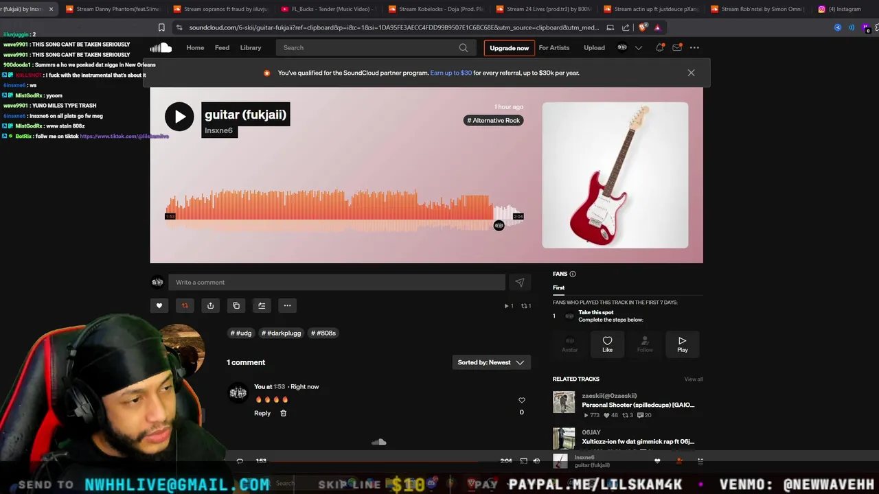Viewport: 879px width, 494px height.
Task: Open the messages envelope icon
Action: point(677,47)
